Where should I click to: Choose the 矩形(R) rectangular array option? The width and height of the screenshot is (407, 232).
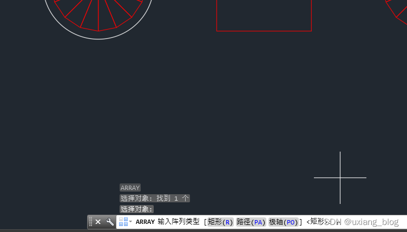tap(220, 222)
